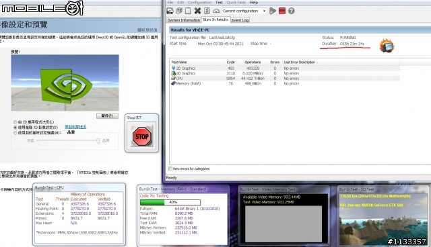Screen dimensions: 431x247
Task: Select the Memory (RAM) row name
Action: coord(189,83)
